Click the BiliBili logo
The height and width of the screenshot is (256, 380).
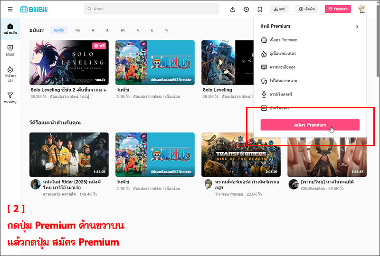point(34,9)
